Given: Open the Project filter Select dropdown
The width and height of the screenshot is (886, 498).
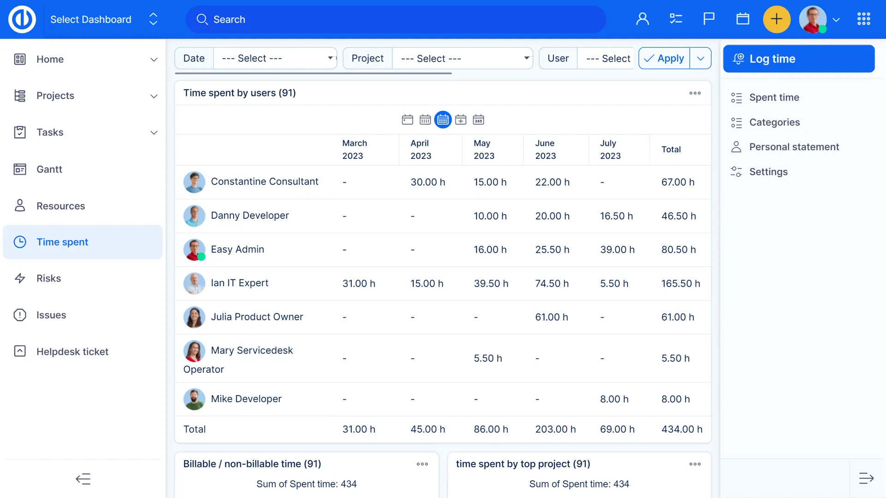Looking at the screenshot, I should coord(463,59).
